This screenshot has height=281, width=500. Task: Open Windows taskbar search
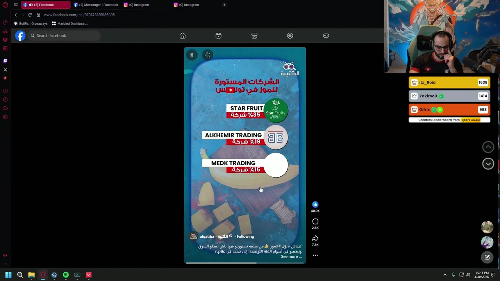coord(20,275)
